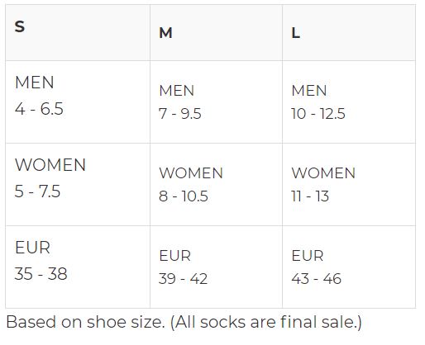Click the '8 - 10.5' women's medium range
425x345 pixels.
click(184, 196)
